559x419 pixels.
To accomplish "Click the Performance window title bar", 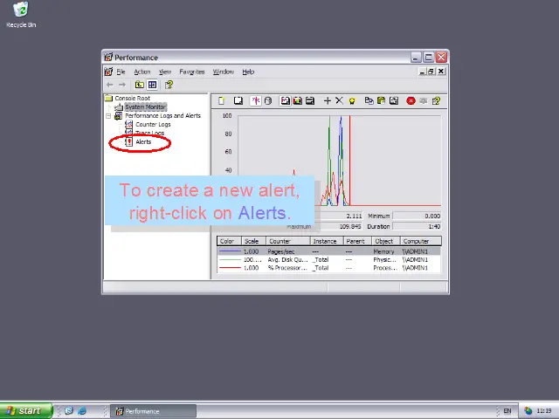I will click(x=257, y=58).
